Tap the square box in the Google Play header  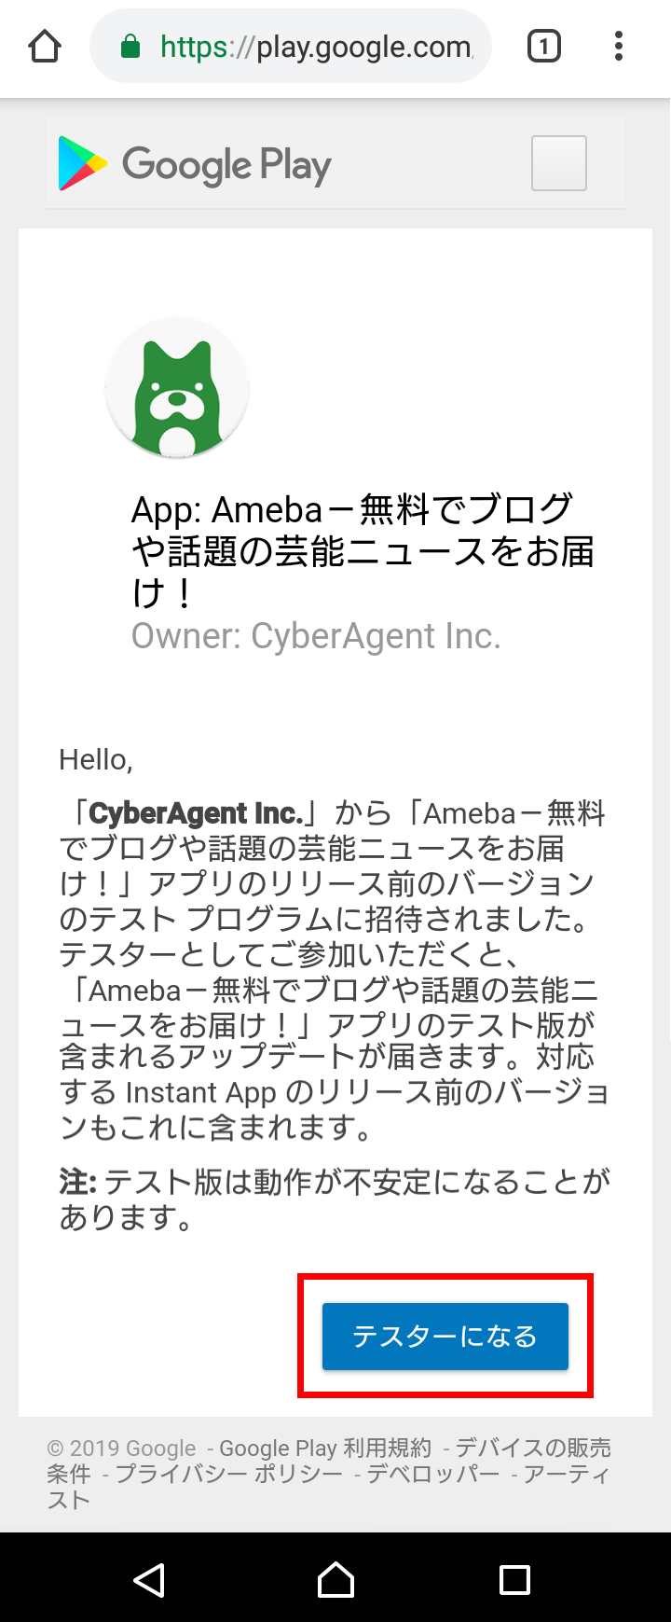[559, 163]
